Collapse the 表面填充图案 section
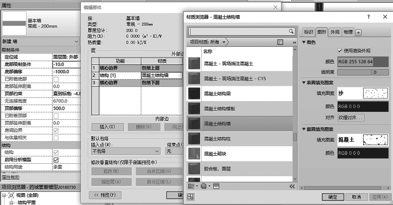393x205 pixels. 304,82
